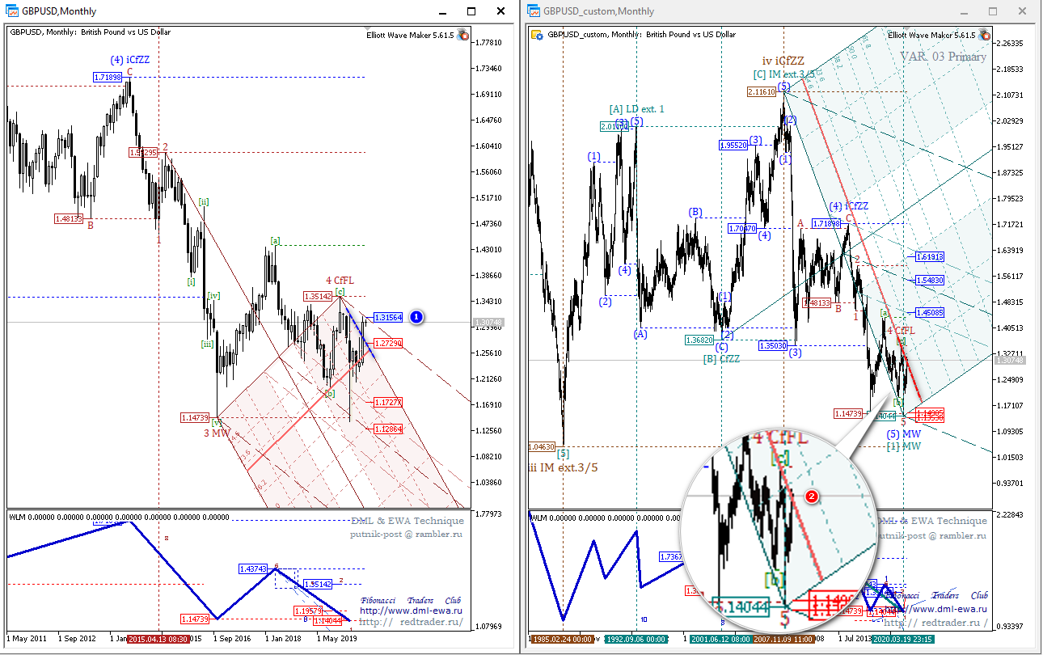Select the 1.35030 price label

coord(773,345)
